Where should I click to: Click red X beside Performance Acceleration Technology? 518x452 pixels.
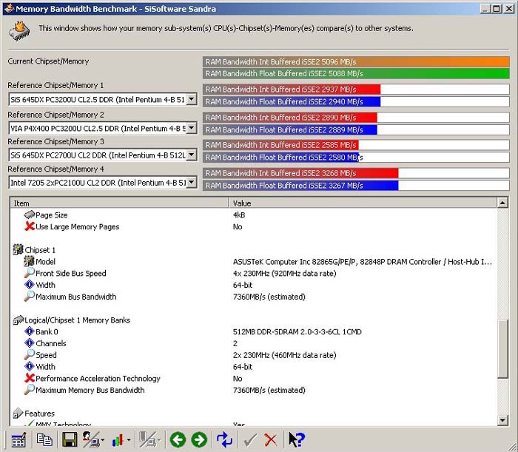coord(30,378)
